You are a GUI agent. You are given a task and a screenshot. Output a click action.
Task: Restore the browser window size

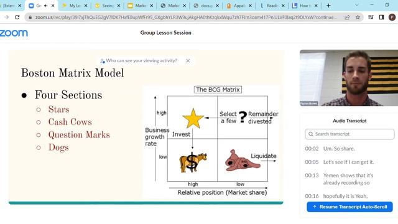click(x=387, y=5)
